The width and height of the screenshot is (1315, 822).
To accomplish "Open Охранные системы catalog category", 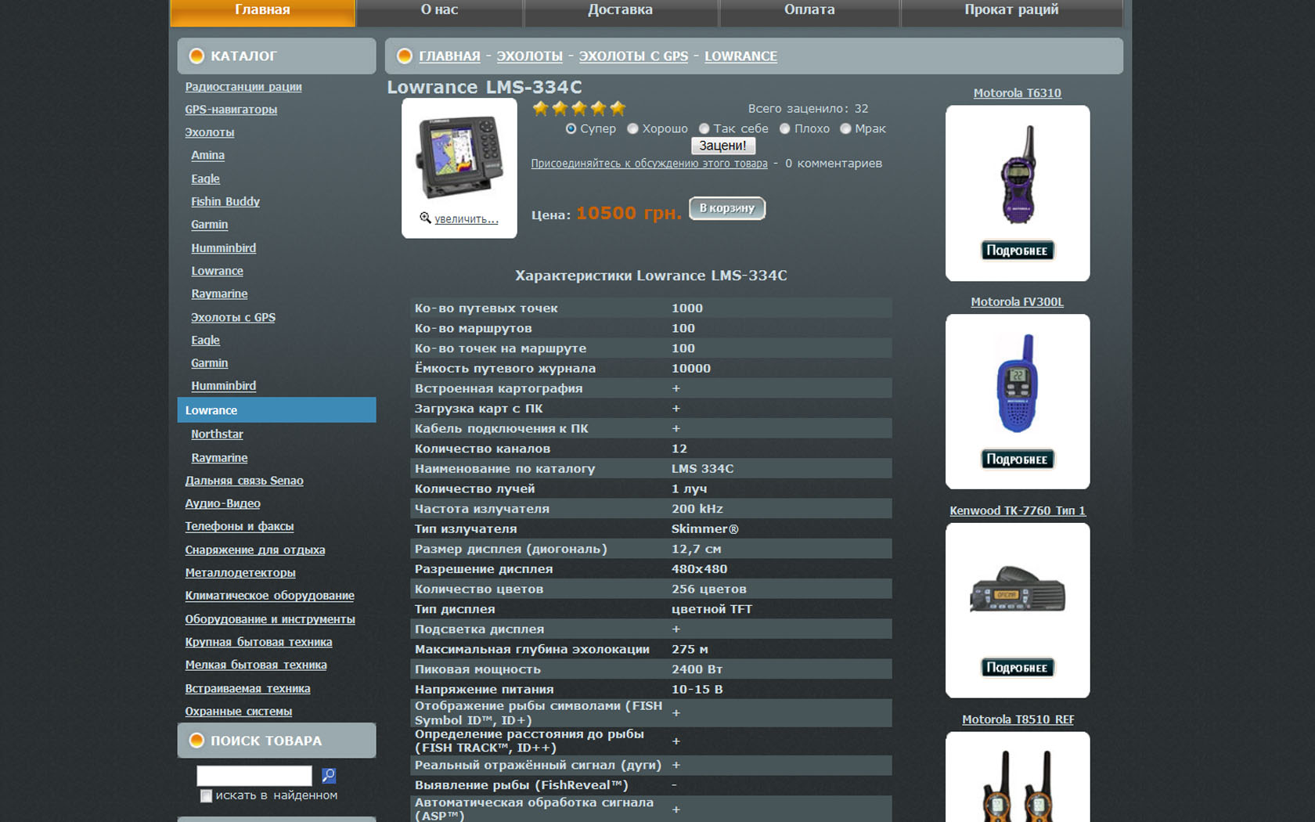I will (x=239, y=712).
